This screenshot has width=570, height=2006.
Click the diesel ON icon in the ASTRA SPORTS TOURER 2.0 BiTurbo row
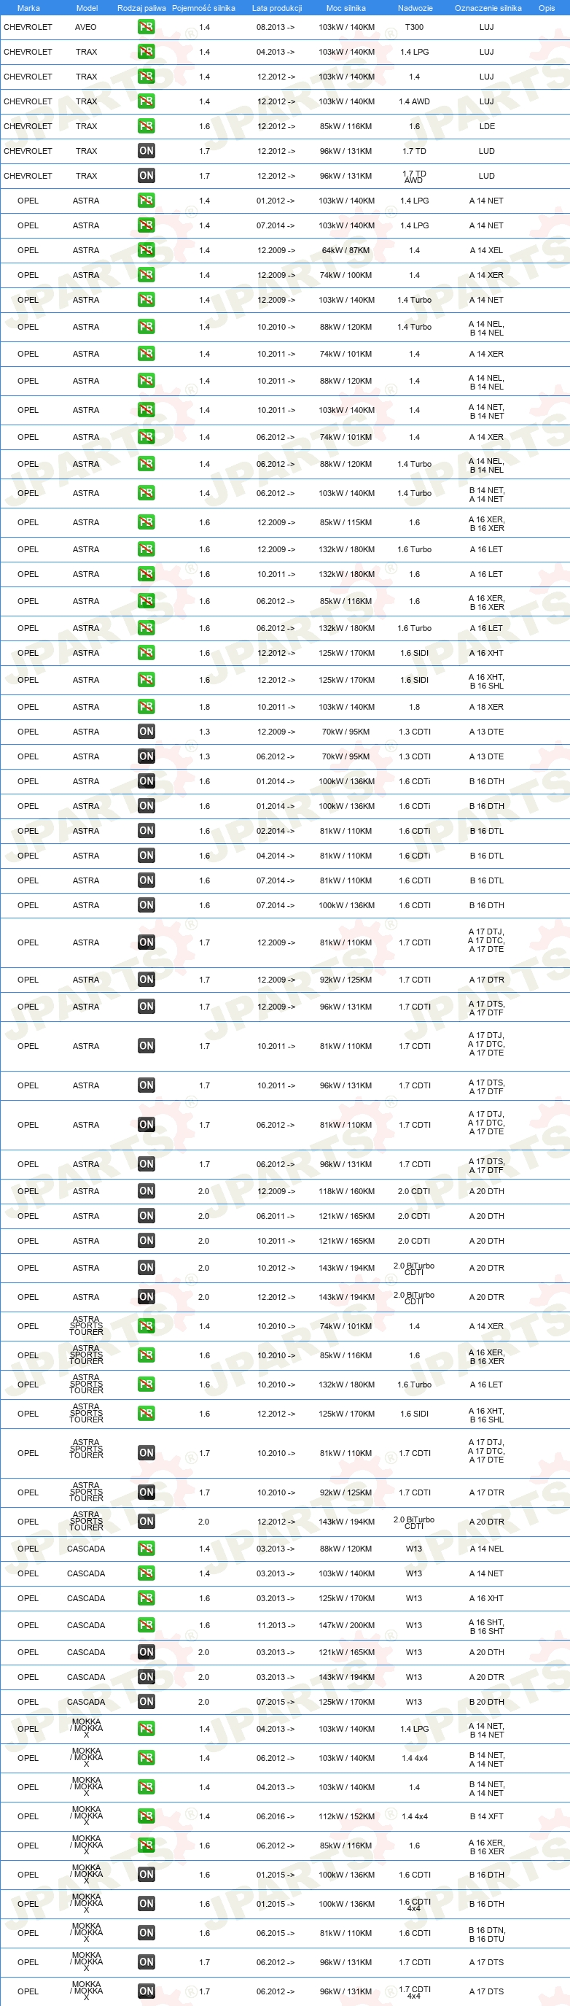[x=147, y=1522]
